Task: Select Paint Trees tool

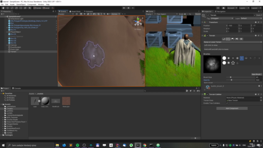Action: coord(232,39)
